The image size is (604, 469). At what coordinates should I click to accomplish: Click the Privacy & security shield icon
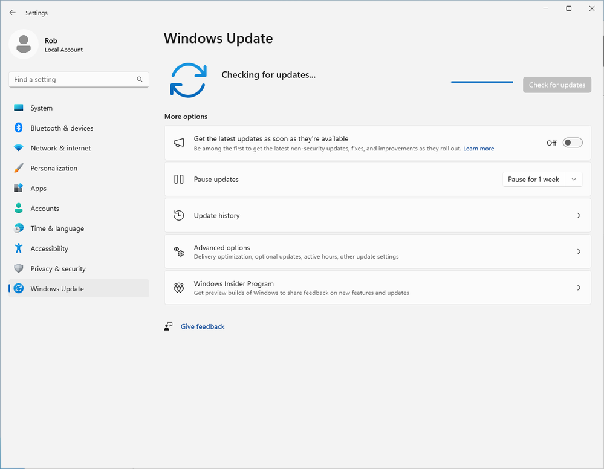19,268
